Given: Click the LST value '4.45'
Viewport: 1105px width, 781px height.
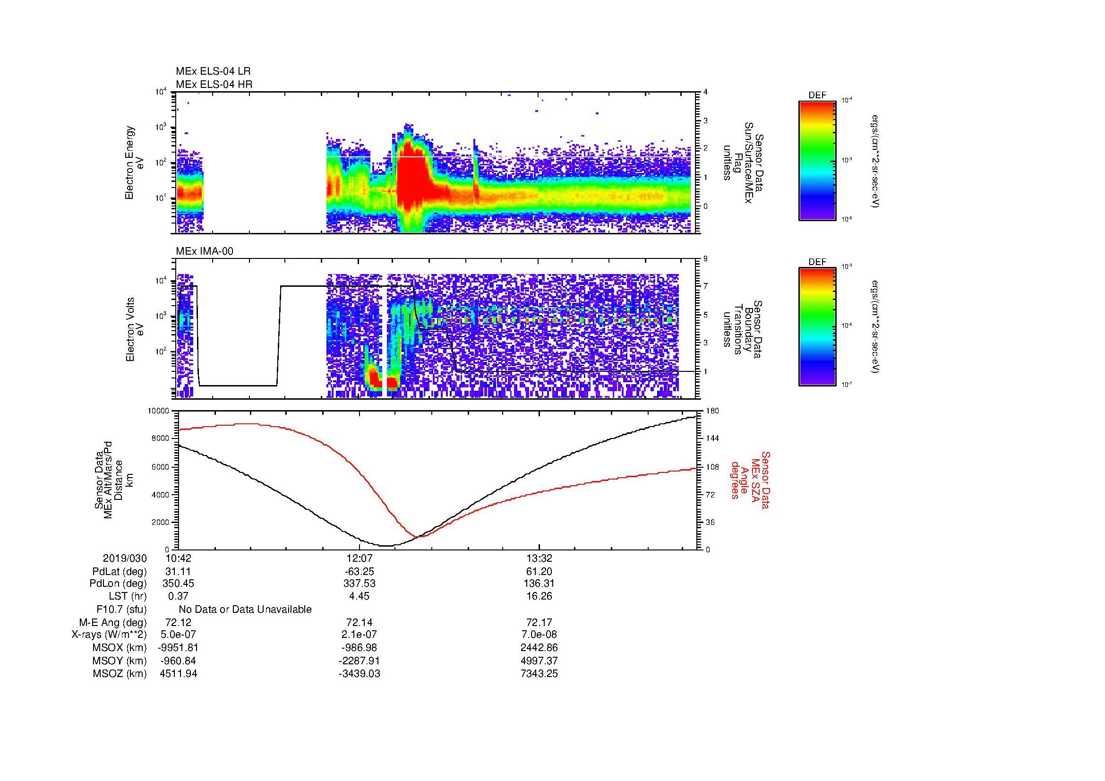Looking at the screenshot, I should (359, 596).
